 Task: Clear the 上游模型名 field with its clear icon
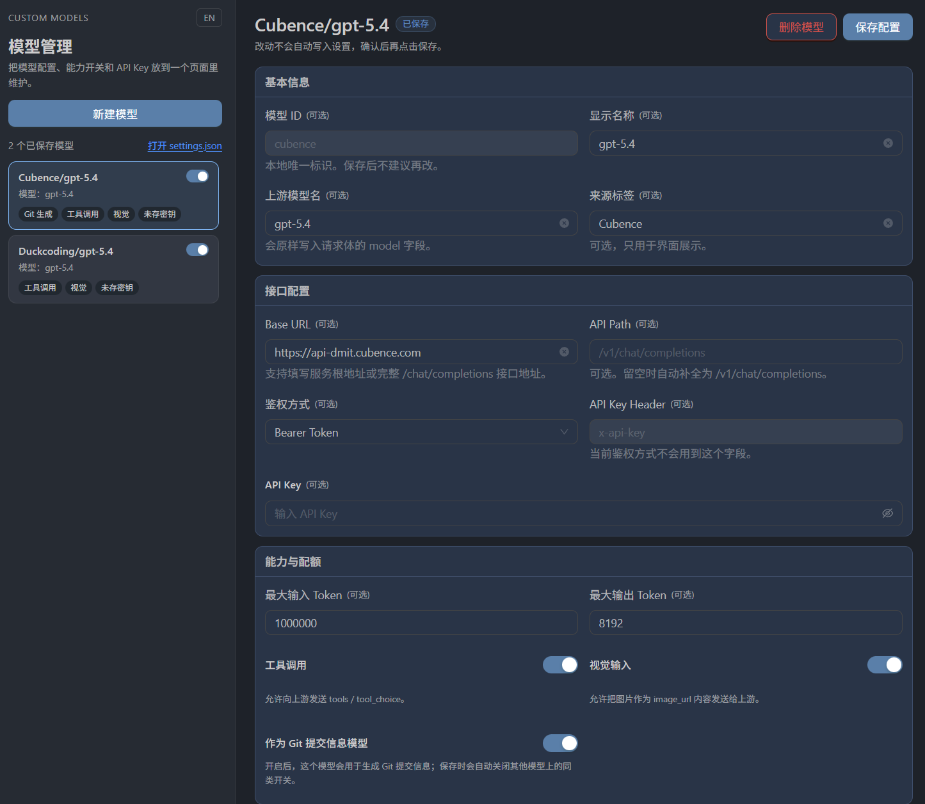pyautogui.click(x=564, y=223)
